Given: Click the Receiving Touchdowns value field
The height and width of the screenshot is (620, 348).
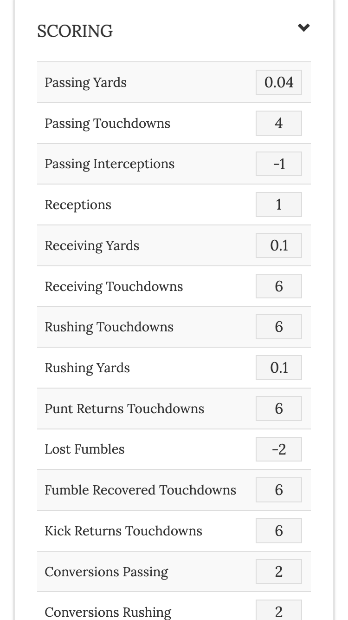Looking at the screenshot, I should point(278,286).
